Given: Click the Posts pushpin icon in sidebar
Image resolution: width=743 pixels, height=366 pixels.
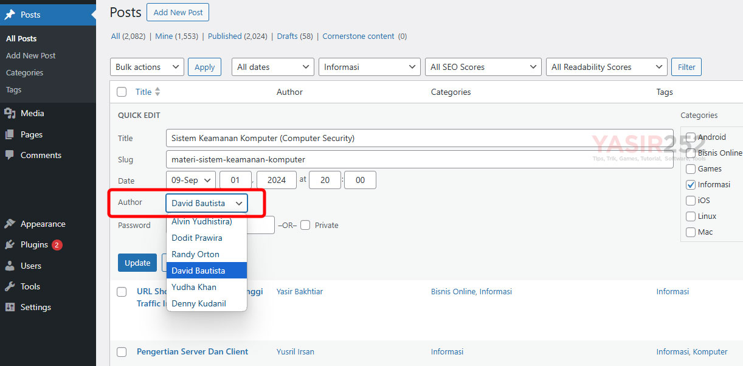Looking at the screenshot, I should (10, 15).
